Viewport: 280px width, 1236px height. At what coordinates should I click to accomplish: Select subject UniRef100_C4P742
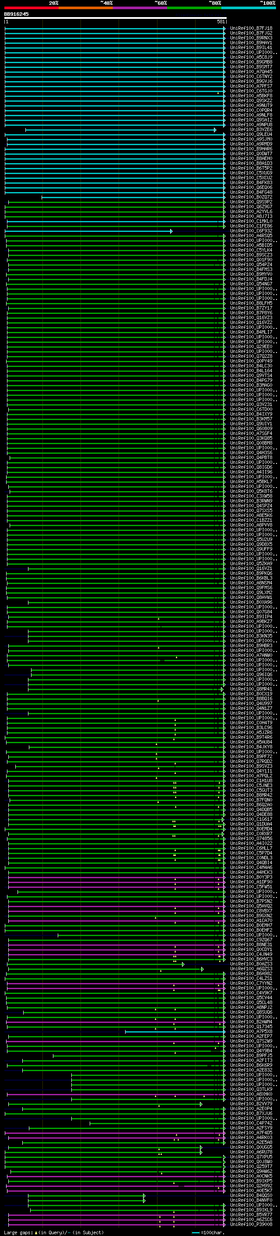pyautogui.click(x=251, y=1123)
